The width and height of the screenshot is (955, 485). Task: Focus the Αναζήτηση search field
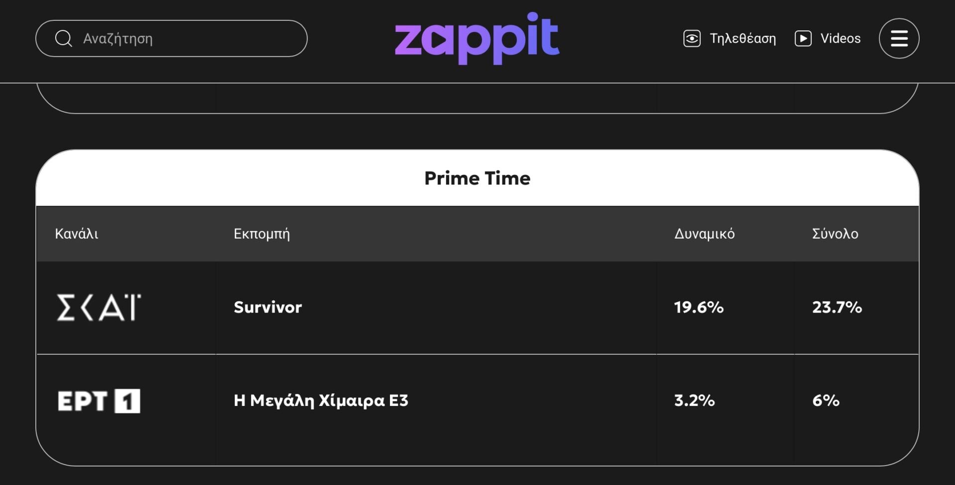(x=189, y=38)
